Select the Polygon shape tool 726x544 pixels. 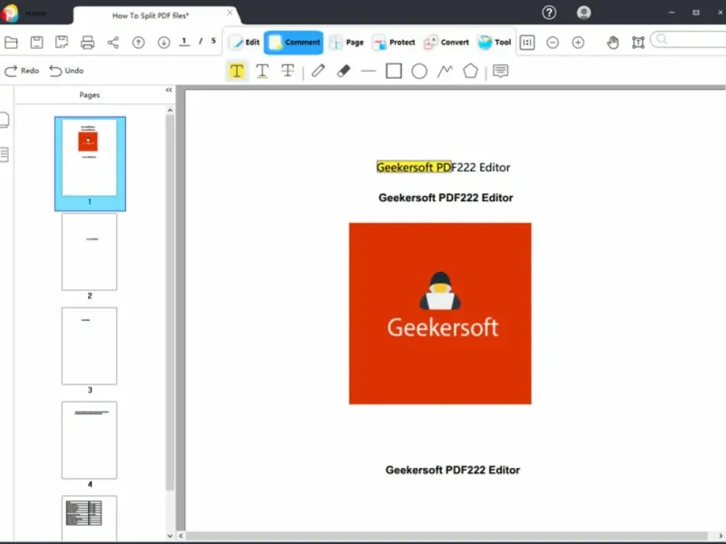(x=470, y=71)
